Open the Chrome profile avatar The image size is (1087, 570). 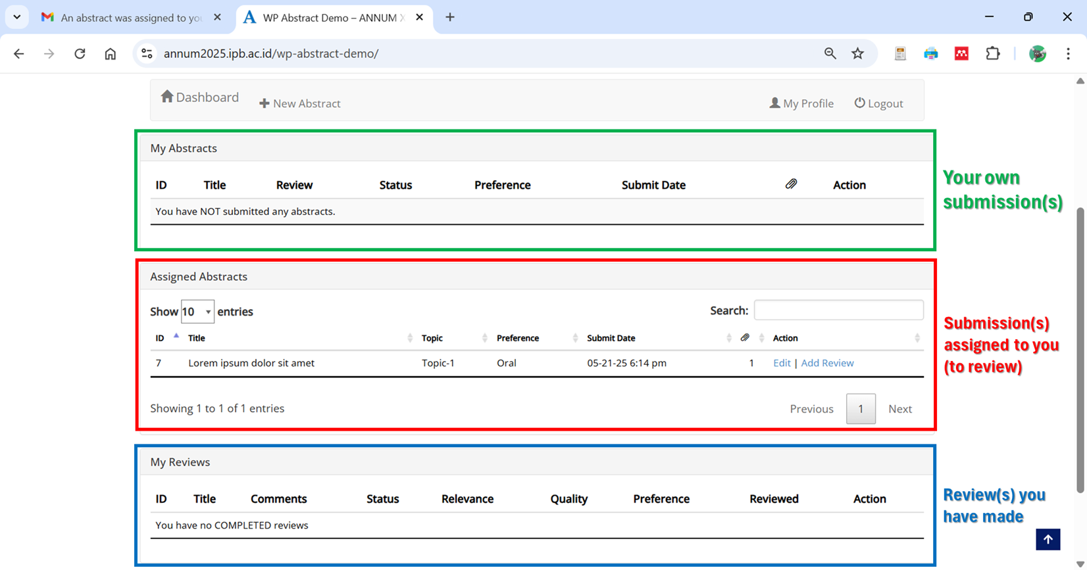click(x=1037, y=54)
